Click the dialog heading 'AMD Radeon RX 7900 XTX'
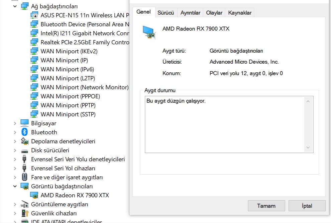Viewport: 331px width, 223px height. pos(196,29)
